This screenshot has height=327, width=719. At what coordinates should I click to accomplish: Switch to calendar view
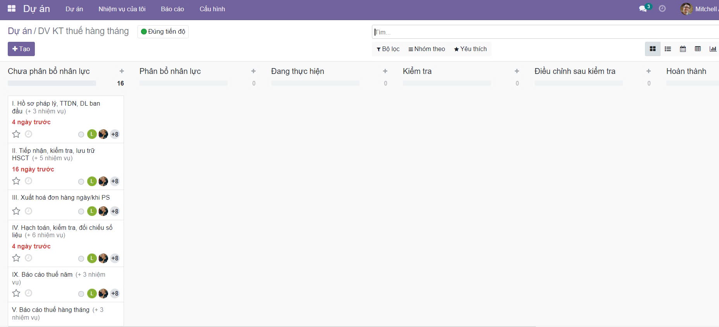(683, 49)
